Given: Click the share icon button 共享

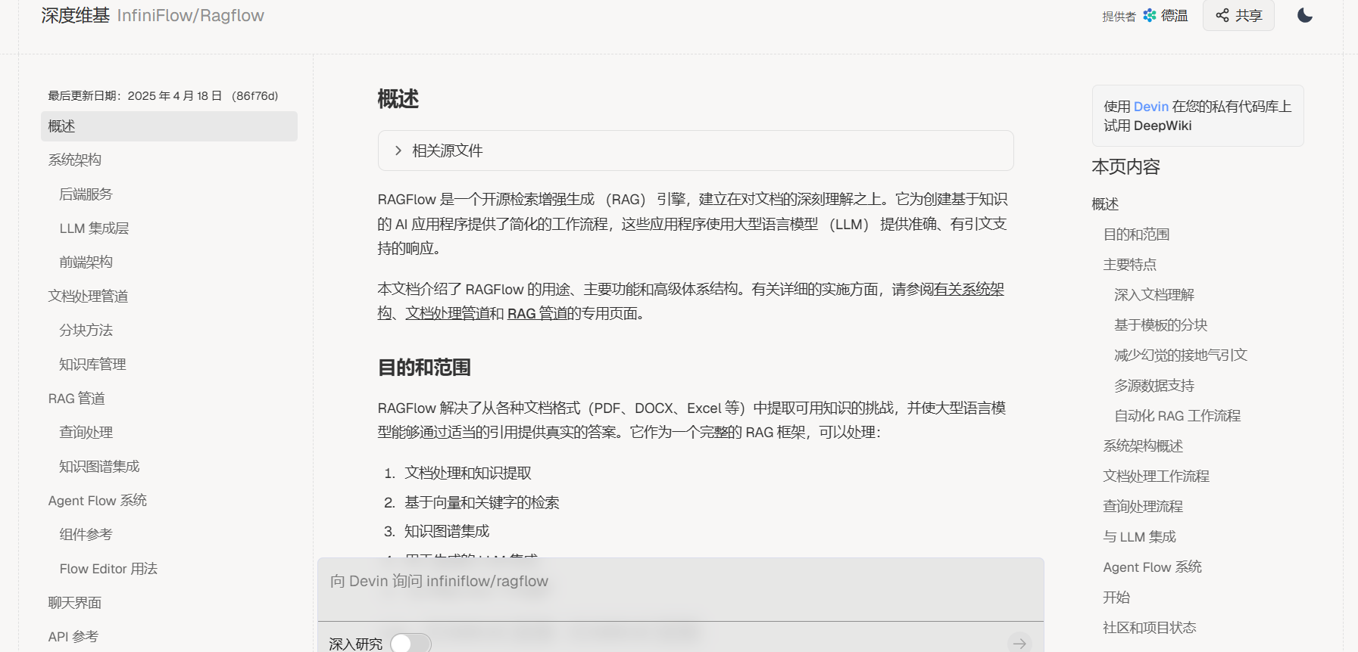Looking at the screenshot, I should 1238,15.
